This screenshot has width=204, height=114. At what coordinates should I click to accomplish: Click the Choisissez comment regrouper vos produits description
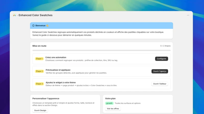(x=81, y=60)
